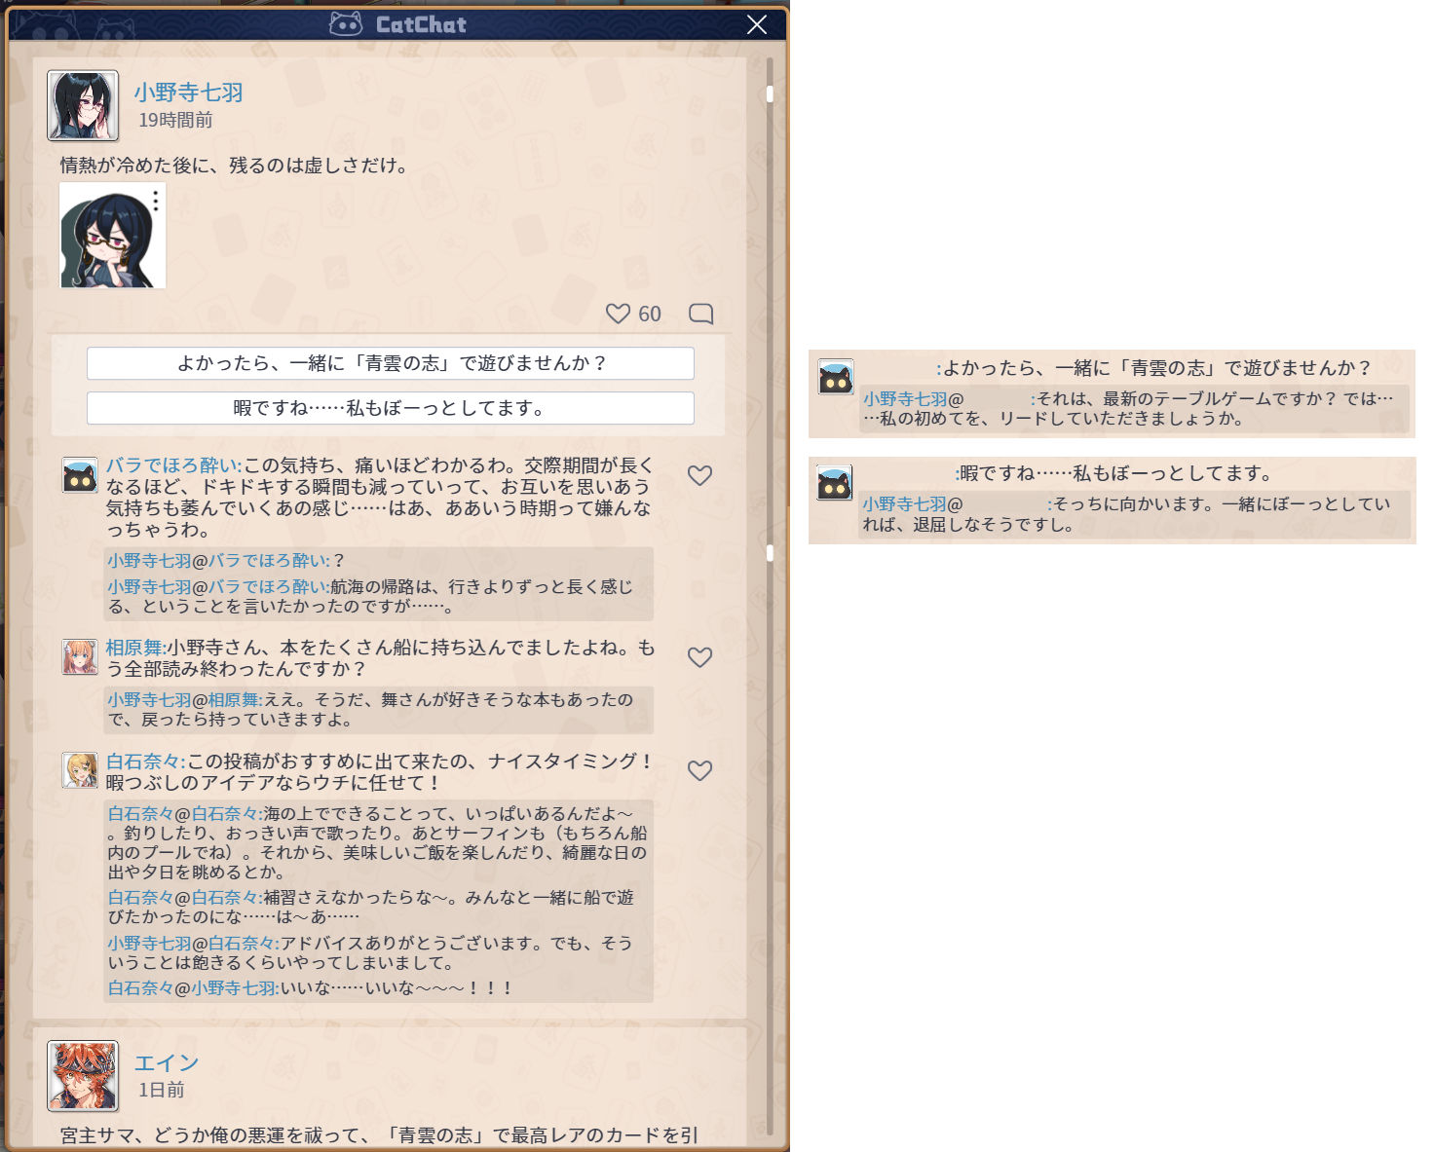Image resolution: width=1434 pixels, height=1152 pixels.
Task: Click the CatChat cat logo in title
Action: click(346, 24)
